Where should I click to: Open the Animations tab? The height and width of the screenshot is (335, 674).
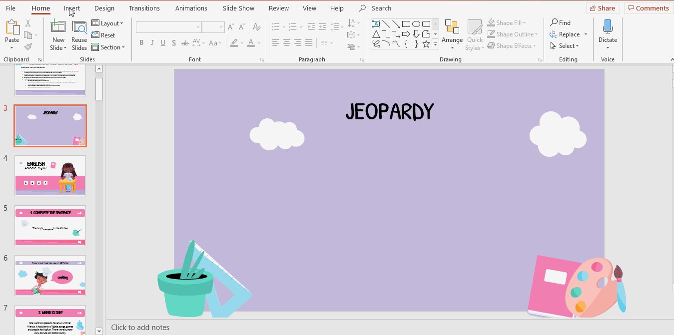pos(191,8)
